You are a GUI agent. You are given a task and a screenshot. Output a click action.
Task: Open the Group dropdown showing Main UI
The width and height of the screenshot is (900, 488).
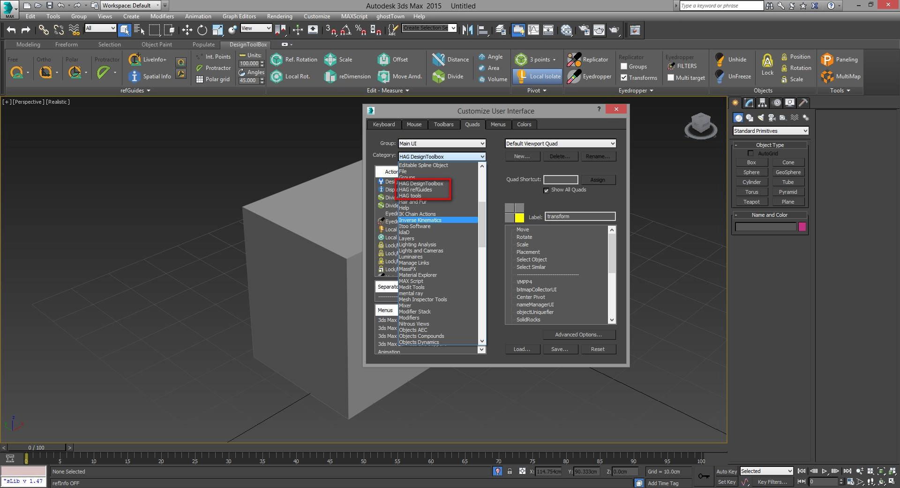442,144
